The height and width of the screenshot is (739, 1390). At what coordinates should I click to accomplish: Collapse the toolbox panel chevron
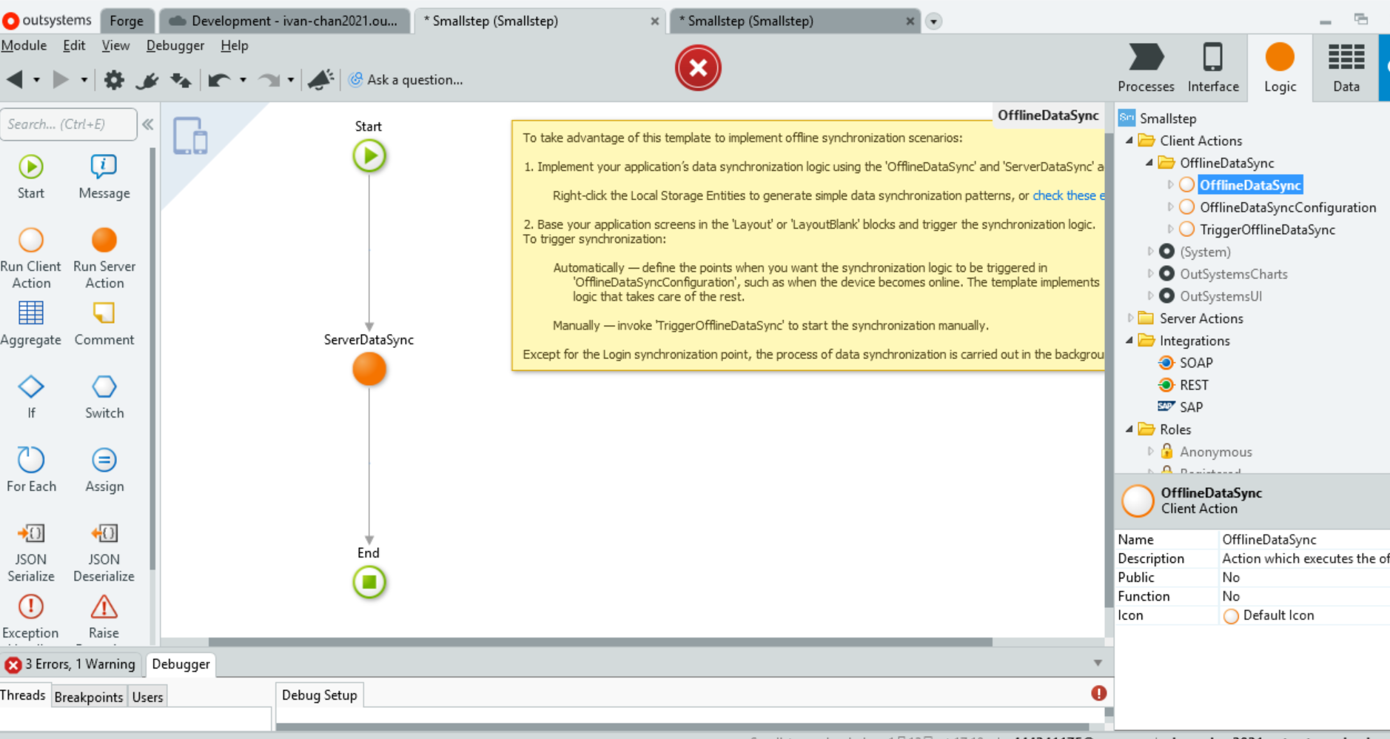point(148,124)
